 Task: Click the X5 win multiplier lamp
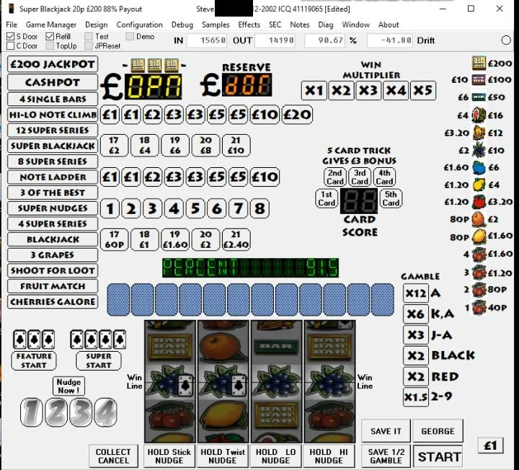pyautogui.click(x=423, y=90)
